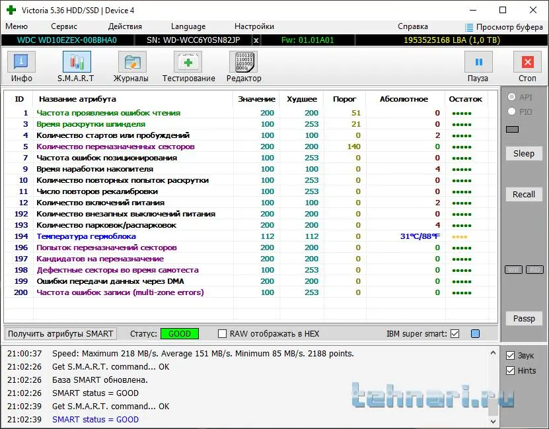Open the Журналы logs section
This screenshot has width=549, height=429.
pyautogui.click(x=132, y=67)
